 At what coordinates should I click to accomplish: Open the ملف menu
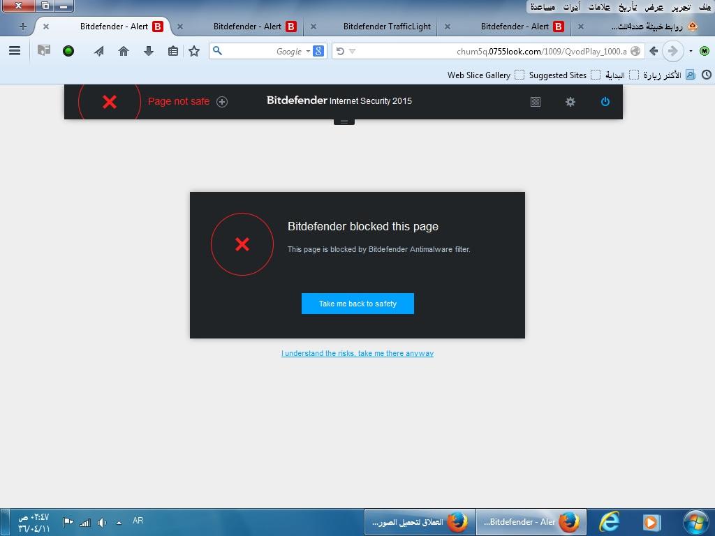(705, 7)
